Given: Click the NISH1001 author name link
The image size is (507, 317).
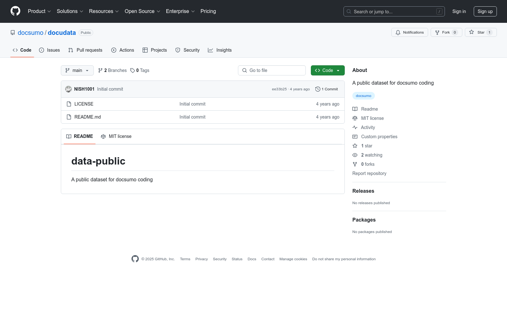Looking at the screenshot, I should (x=84, y=89).
